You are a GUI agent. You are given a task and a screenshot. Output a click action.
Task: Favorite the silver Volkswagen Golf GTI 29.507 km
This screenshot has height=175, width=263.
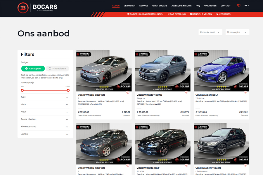[128, 92]
